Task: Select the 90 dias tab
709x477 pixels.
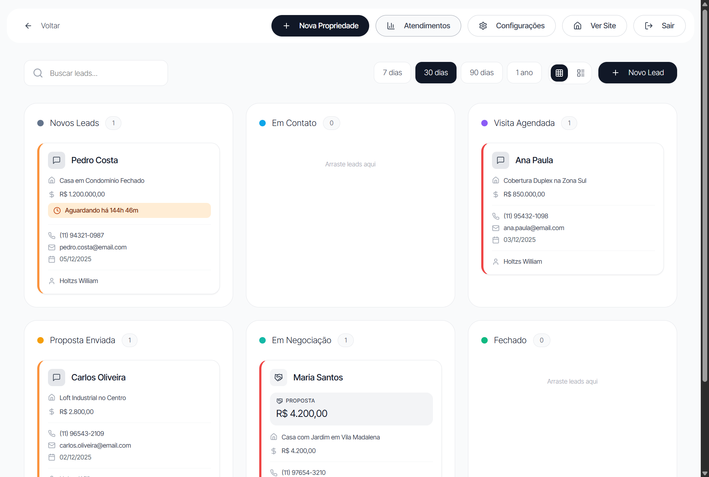Action: [481, 73]
